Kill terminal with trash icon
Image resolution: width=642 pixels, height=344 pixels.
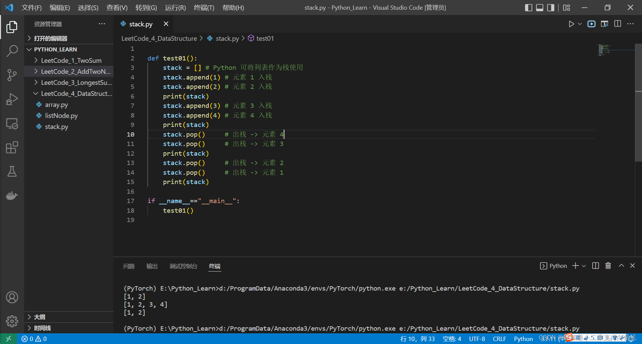(x=608, y=266)
